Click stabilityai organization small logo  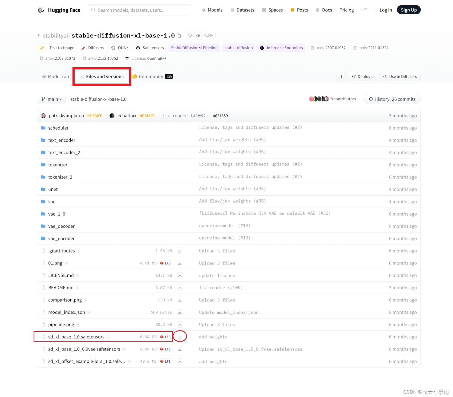pos(39,35)
